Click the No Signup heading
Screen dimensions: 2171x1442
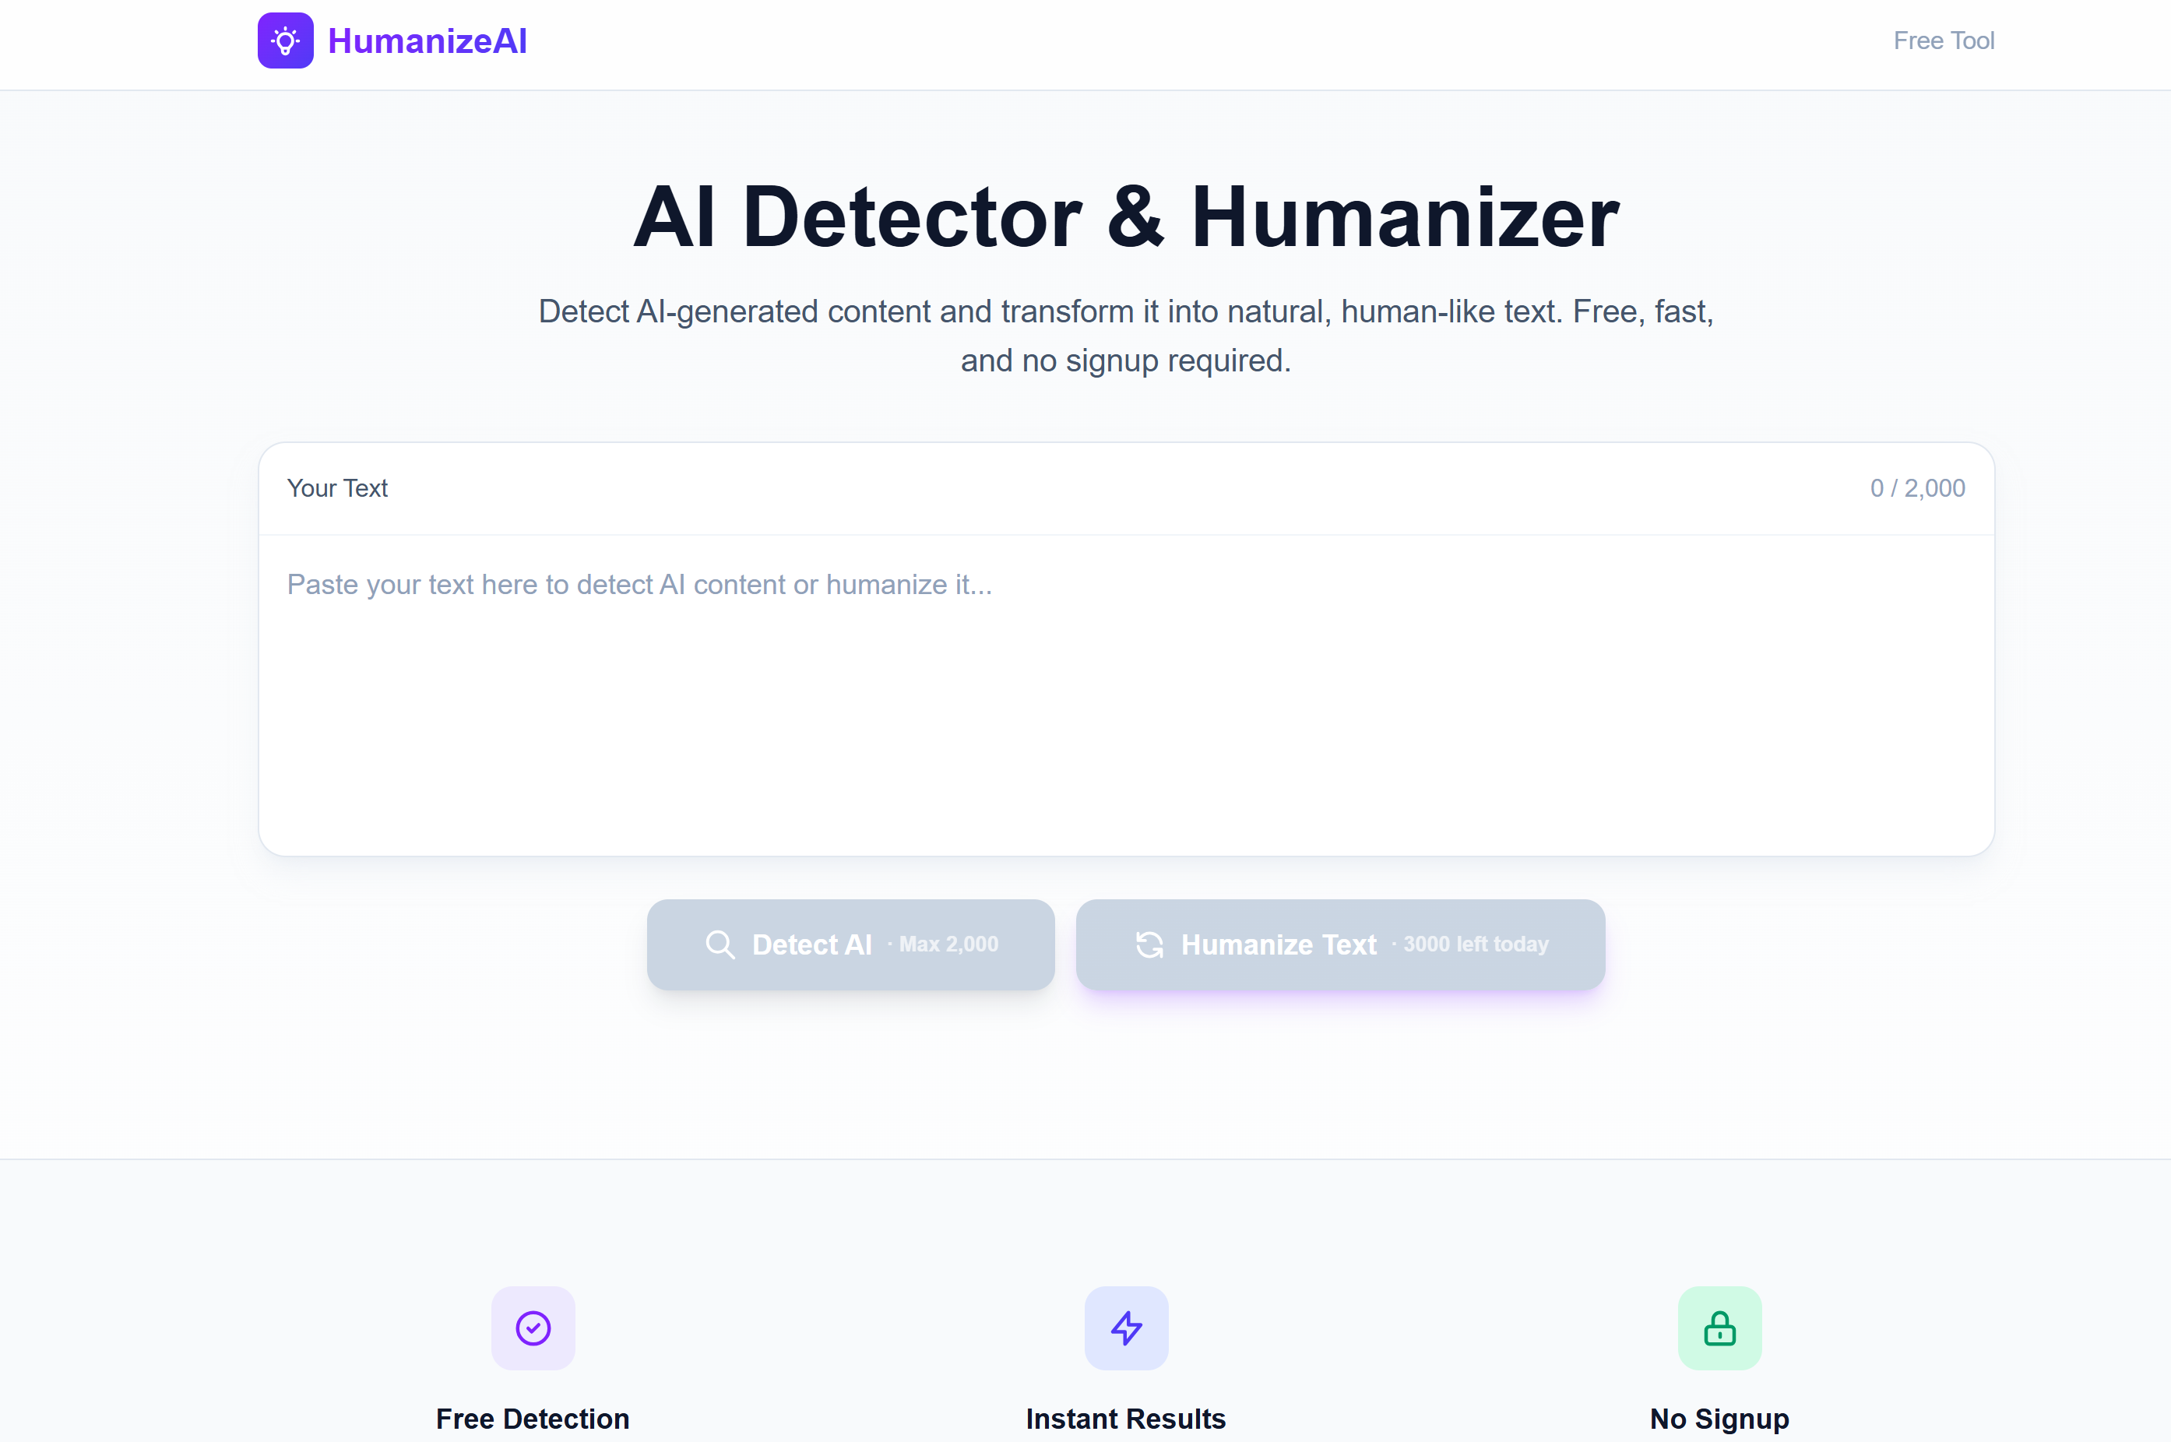pos(1719,1418)
